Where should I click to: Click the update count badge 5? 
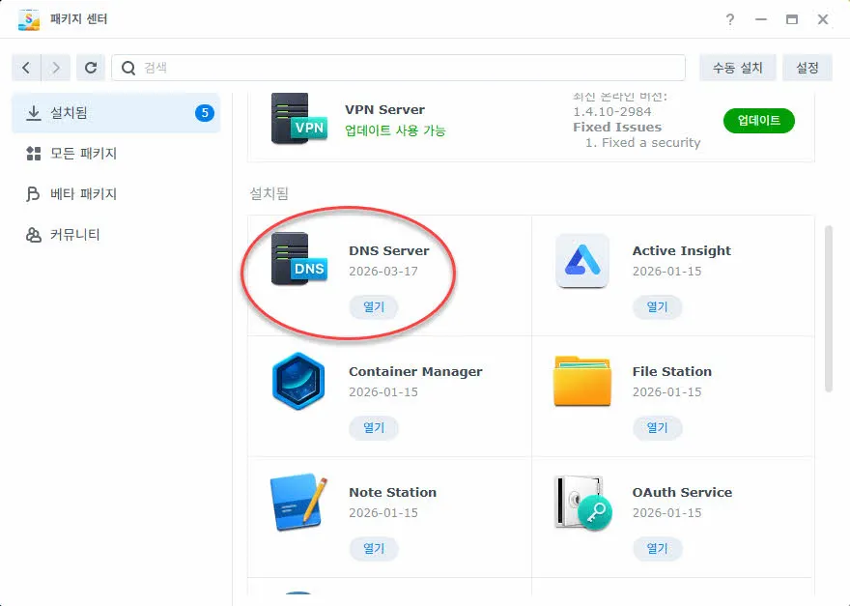coord(205,113)
